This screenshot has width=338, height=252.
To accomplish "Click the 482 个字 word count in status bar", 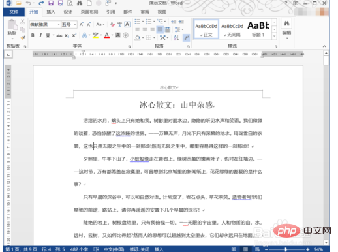I will pyautogui.click(x=79, y=249).
